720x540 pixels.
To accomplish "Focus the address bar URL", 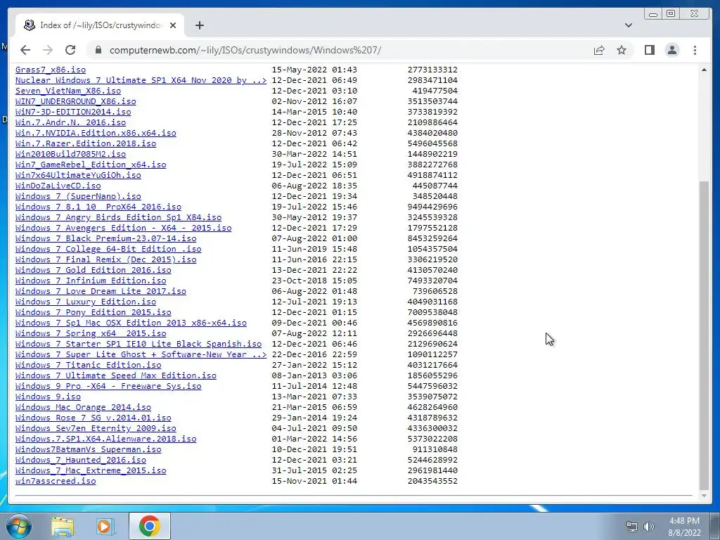I will click(x=245, y=50).
